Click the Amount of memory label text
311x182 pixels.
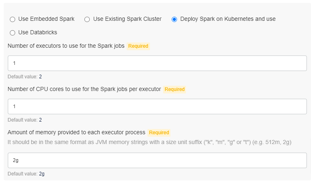pos(77,133)
